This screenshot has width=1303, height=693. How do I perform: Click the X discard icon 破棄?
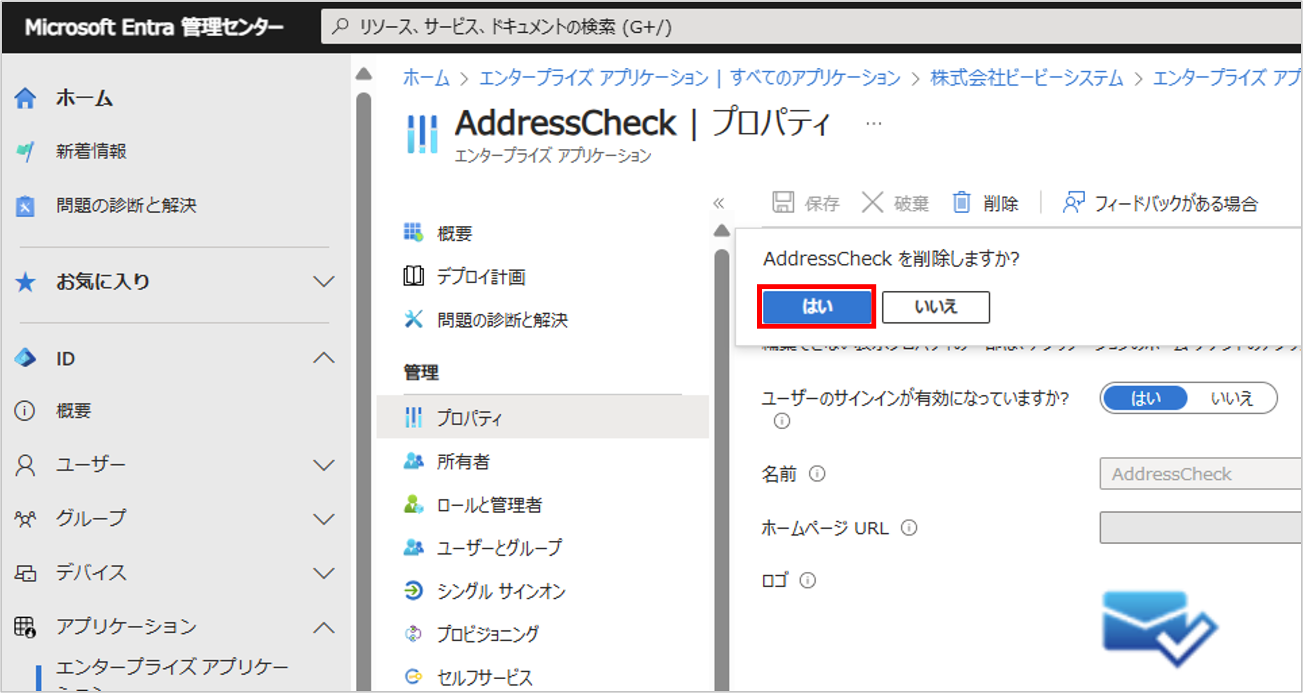(x=872, y=203)
